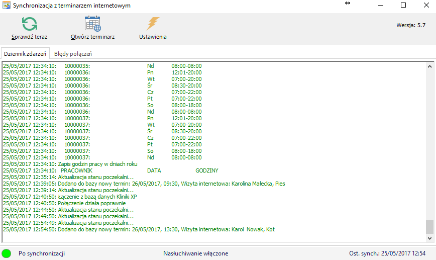The width and height of the screenshot is (436, 260).
Task: Select line Połączenie działa poprawnie
Action: tap(64, 203)
